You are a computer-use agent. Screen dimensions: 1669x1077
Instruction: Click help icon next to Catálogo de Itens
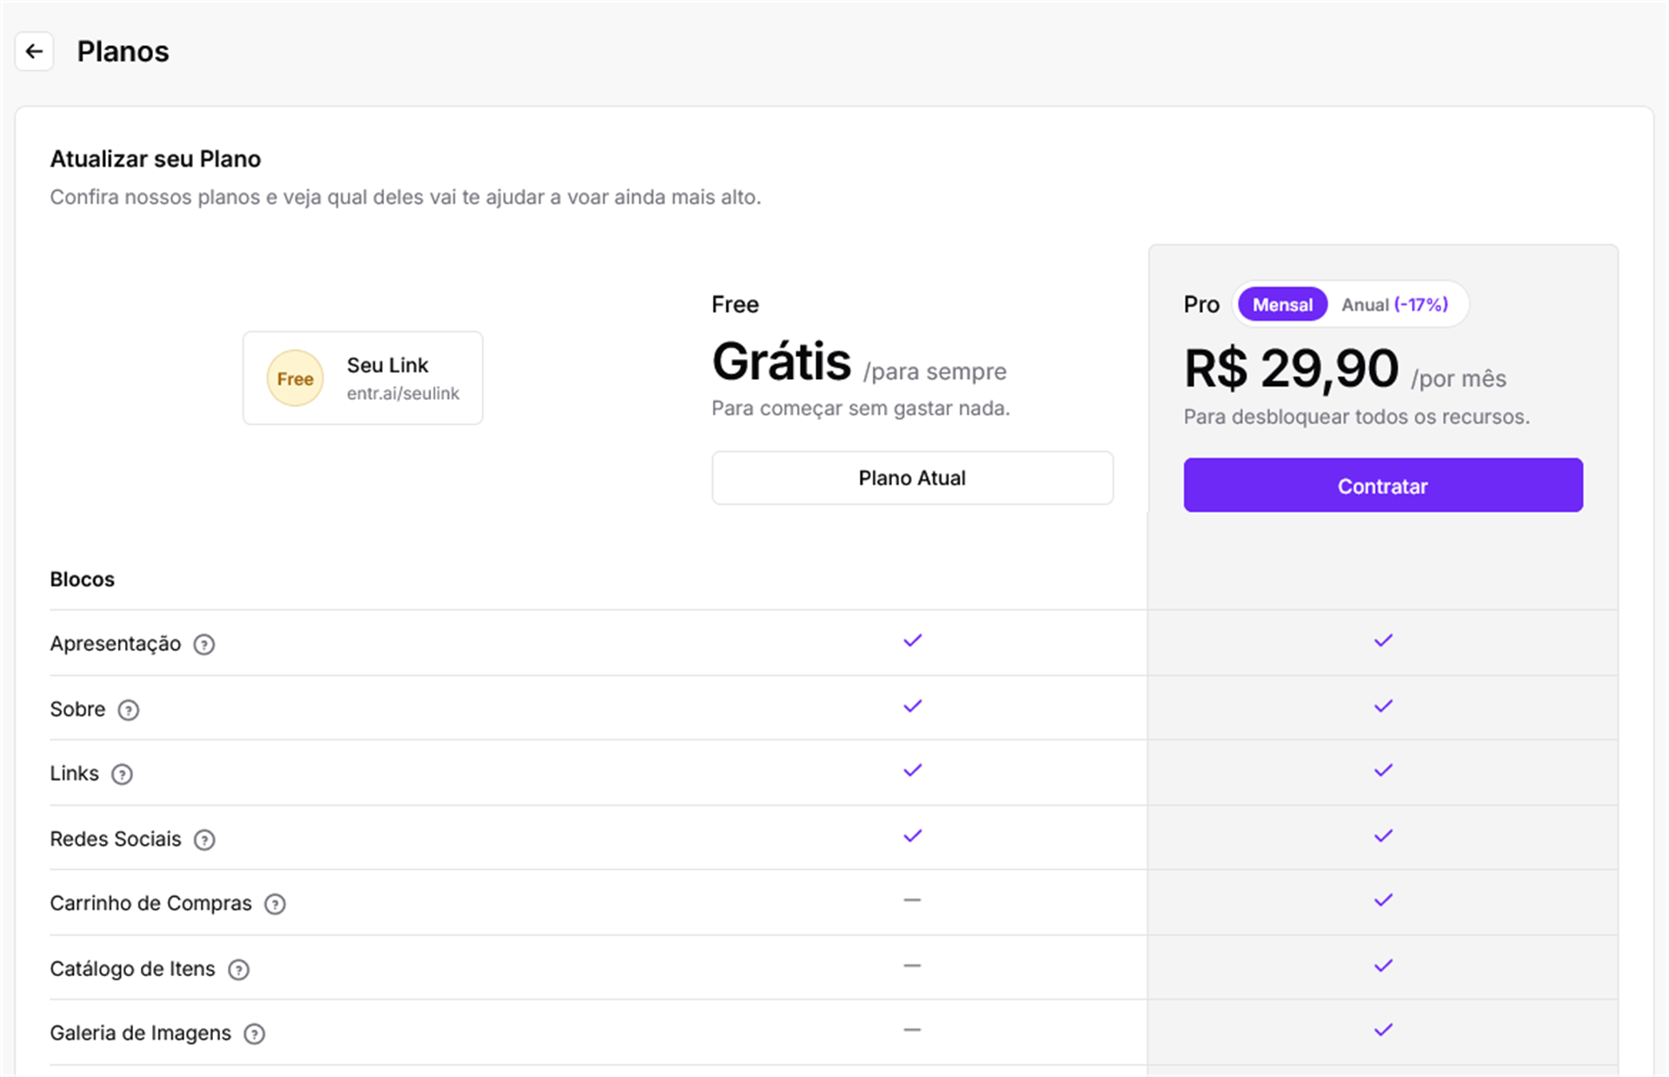click(x=238, y=969)
